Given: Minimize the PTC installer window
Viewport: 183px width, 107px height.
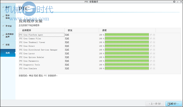Looking at the screenshot, I should 178,2.
